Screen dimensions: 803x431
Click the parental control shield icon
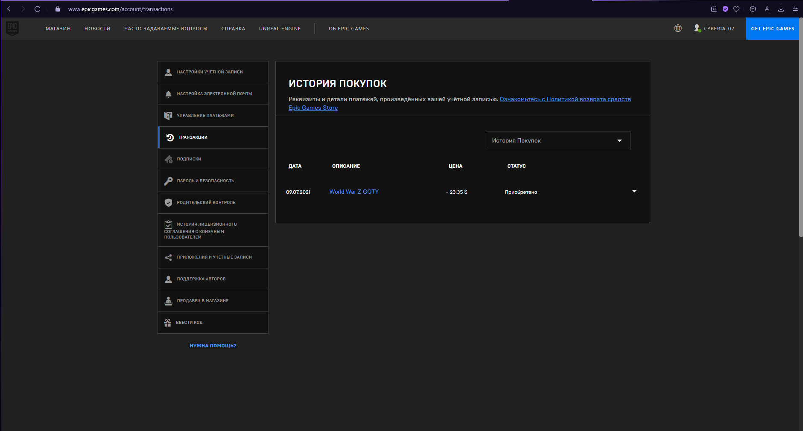(169, 203)
